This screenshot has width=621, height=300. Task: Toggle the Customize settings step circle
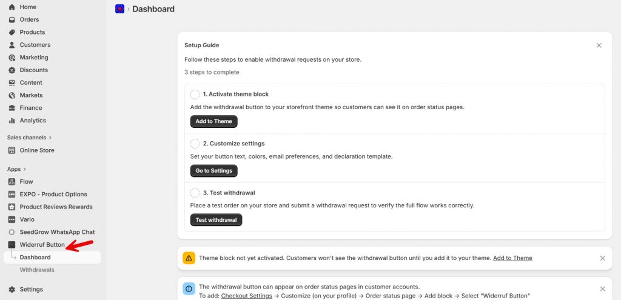click(195, 144)
